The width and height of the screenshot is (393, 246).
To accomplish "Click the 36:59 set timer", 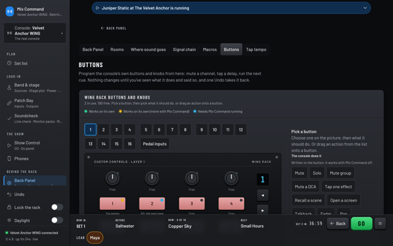I will 315,223.
